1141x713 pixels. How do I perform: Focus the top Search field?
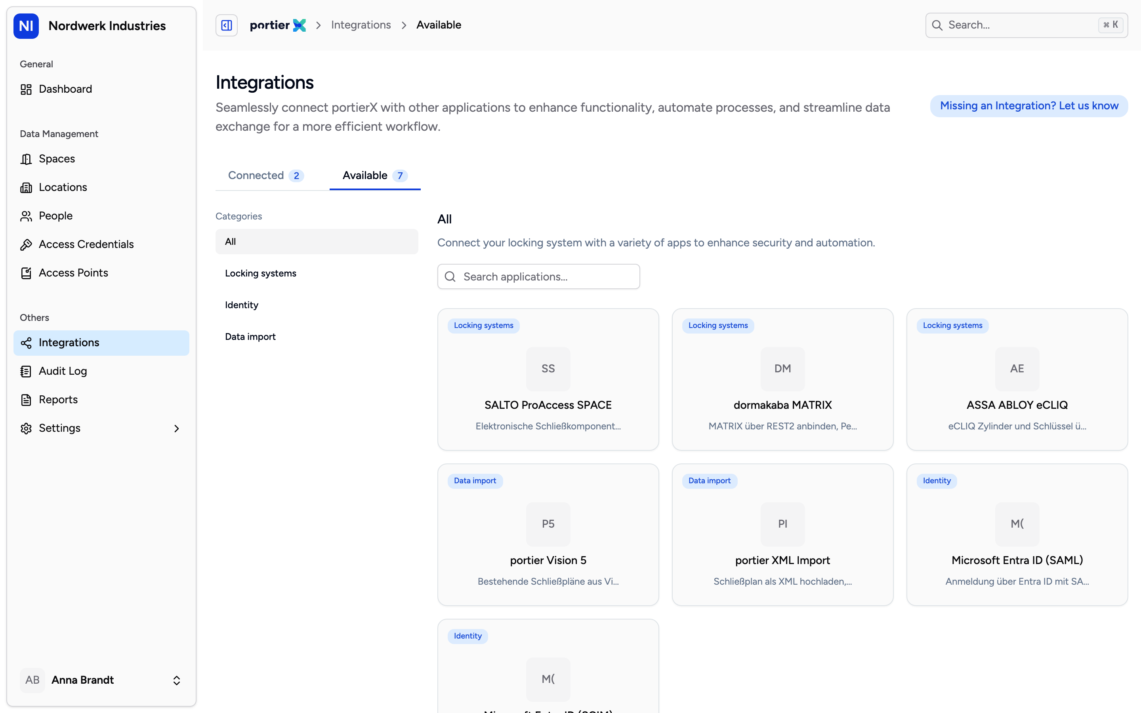[1027, 25]
